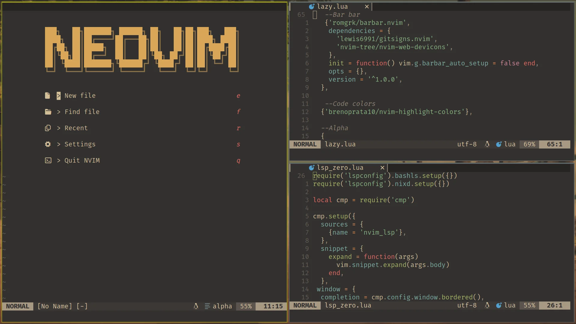Click the NORMAL mode indicator in lsp_zero.lua

pyautogui.click(x=304, y=305)
